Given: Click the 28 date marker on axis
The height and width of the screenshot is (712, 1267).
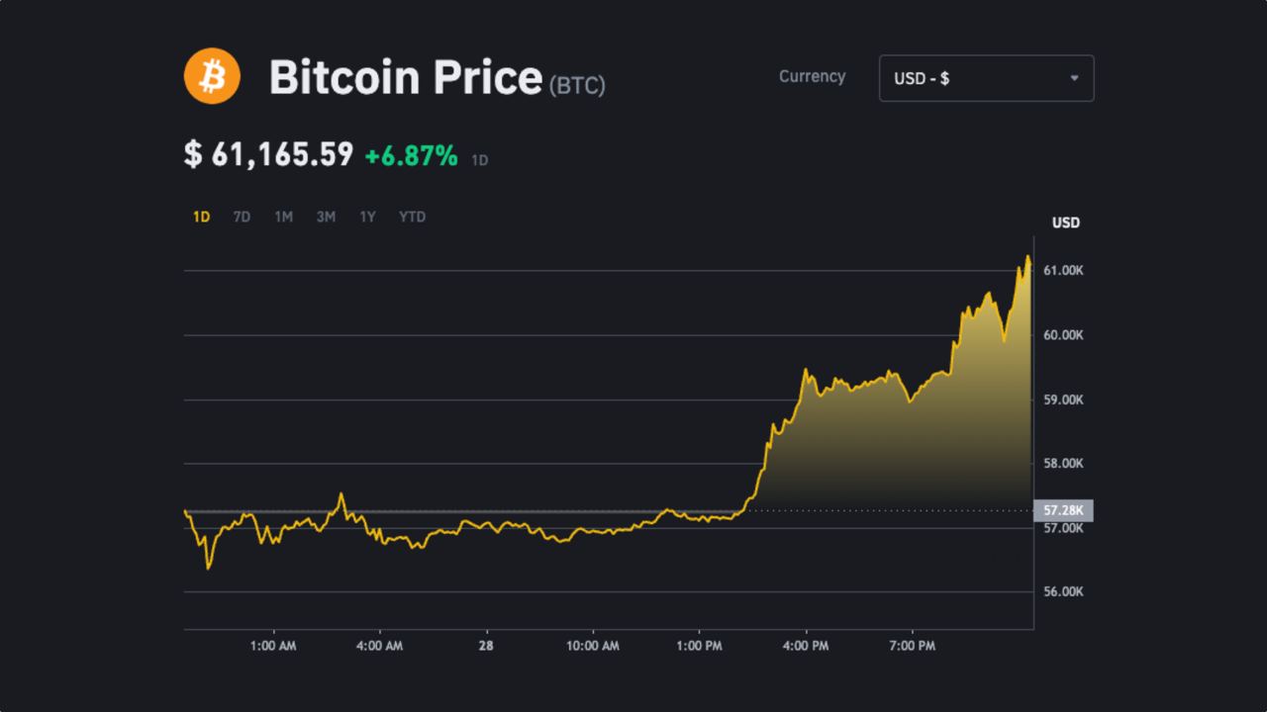Looking at the screenshot, I should click(485, 646).
